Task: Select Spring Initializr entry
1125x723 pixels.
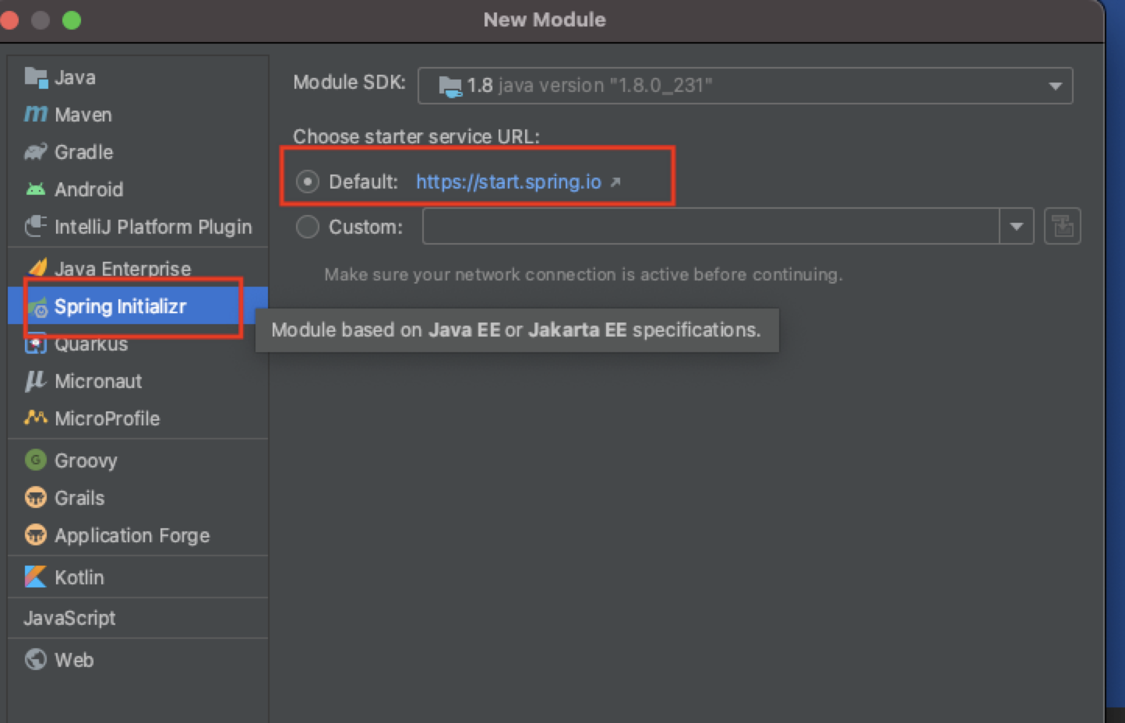Action: (138, 306)
